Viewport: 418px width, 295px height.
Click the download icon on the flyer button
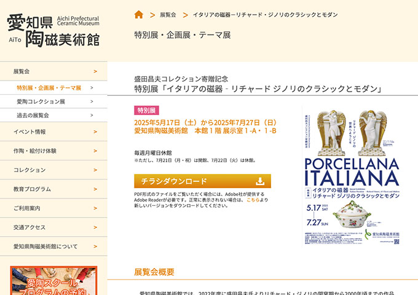click(x=260, y=181)
